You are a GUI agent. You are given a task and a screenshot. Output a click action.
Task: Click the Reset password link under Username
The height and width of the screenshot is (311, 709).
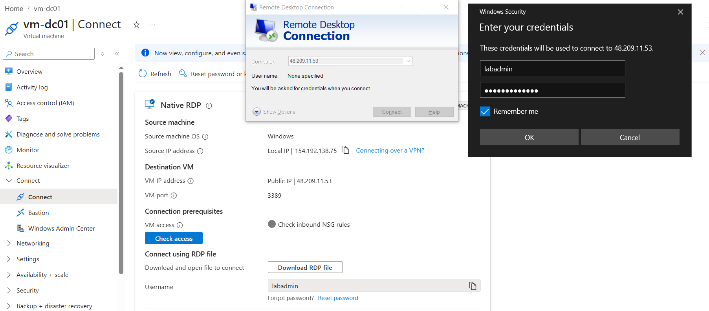point(338,298)
